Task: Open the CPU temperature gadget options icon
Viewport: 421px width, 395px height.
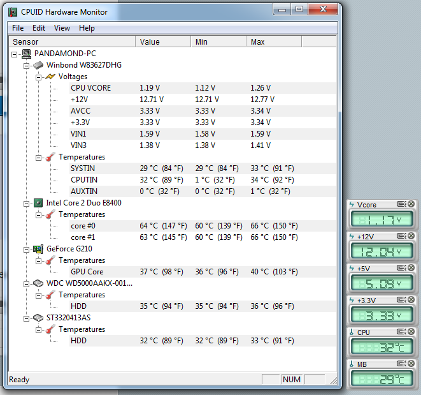Action: (402, 331)
